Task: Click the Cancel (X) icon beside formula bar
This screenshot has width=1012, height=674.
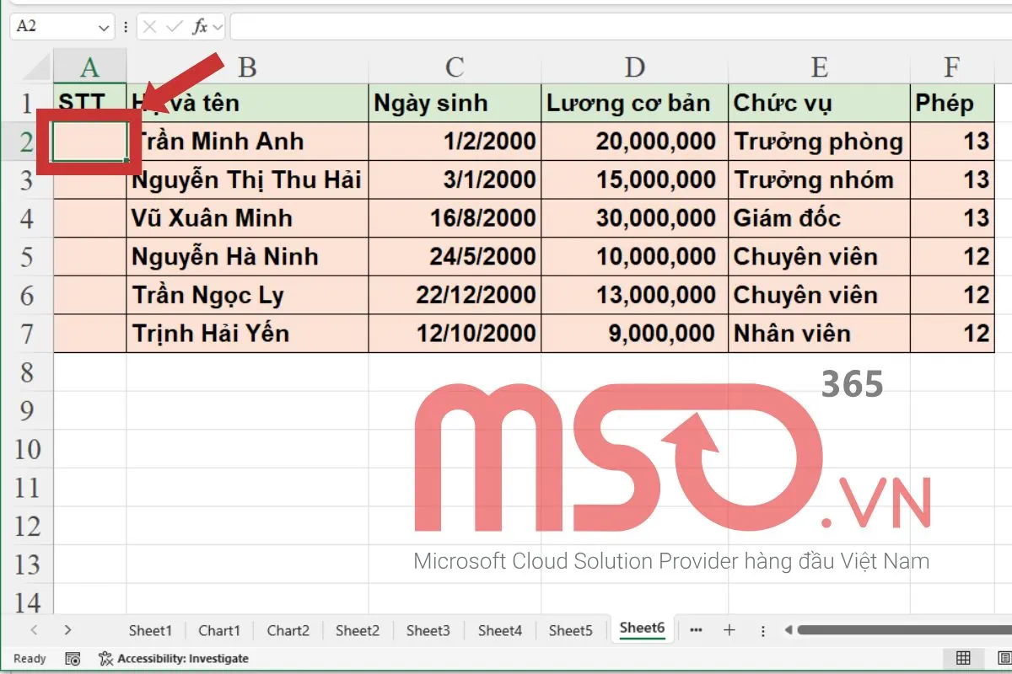Action: point(150,26)
